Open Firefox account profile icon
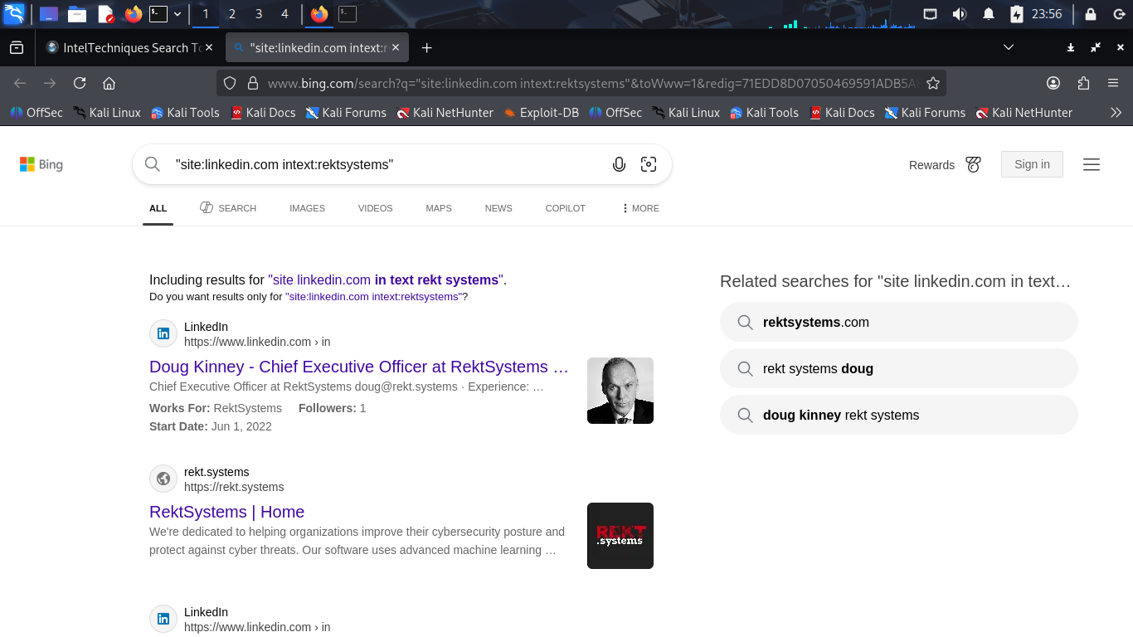1133x637 pixels. tap(1053, 83)
